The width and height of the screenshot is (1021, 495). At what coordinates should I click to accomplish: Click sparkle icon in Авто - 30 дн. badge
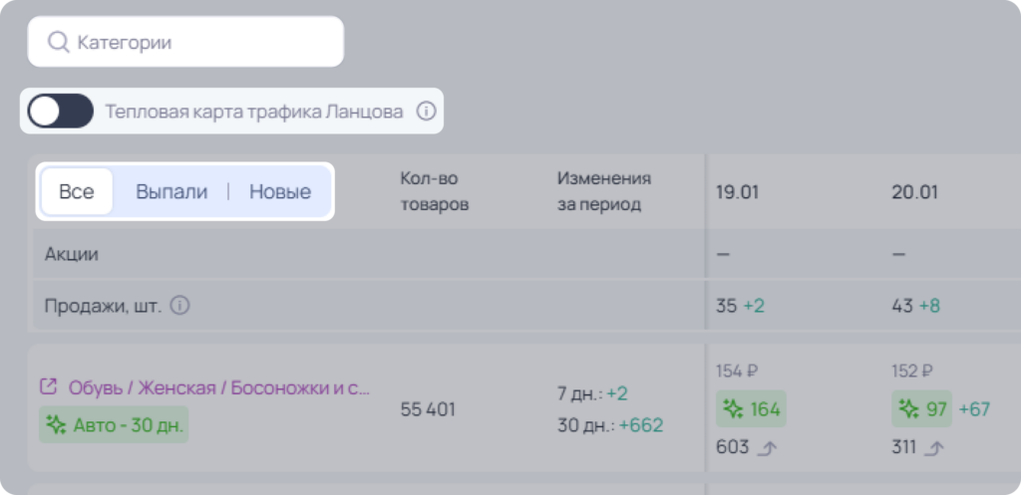(x=57, y=425)
